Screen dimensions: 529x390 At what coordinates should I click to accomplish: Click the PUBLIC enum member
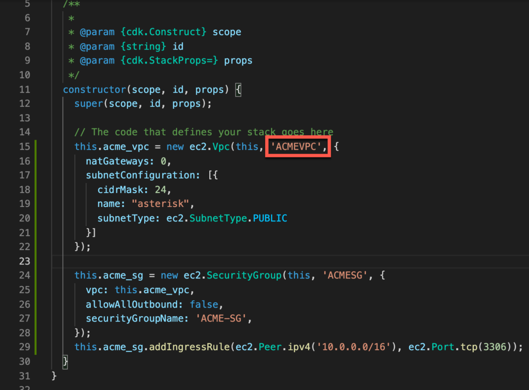tap(270, 218)
